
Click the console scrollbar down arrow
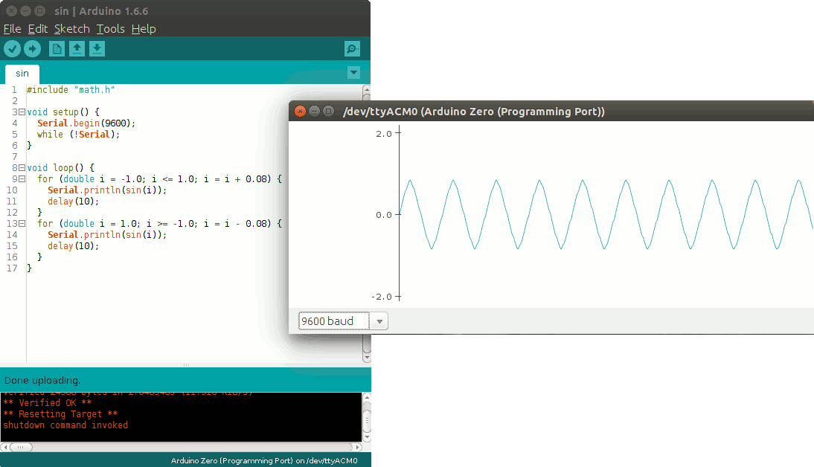click(367, 437)
